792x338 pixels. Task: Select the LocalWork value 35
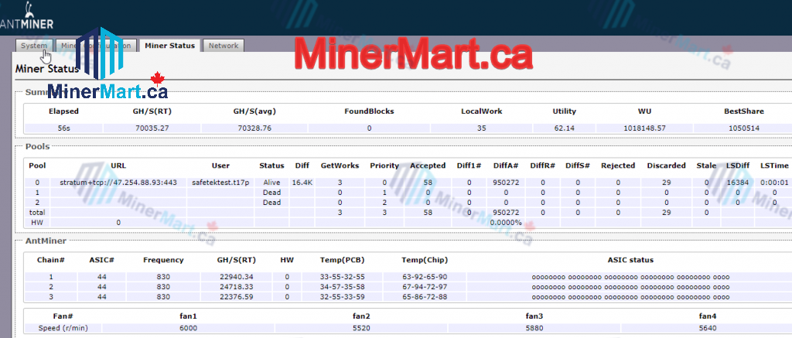click(x=481, y=128)
